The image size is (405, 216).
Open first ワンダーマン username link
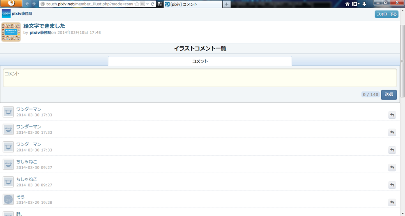(29, 109)
